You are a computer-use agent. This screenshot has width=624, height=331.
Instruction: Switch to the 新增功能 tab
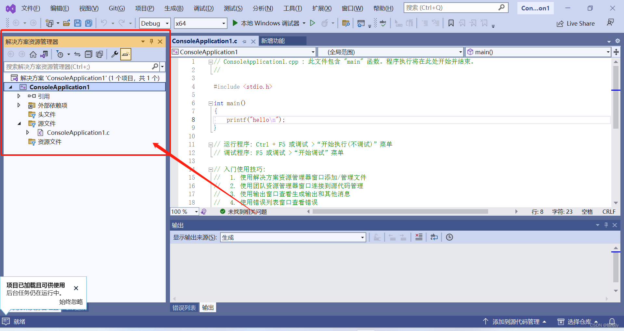click(x=273, y=41)
